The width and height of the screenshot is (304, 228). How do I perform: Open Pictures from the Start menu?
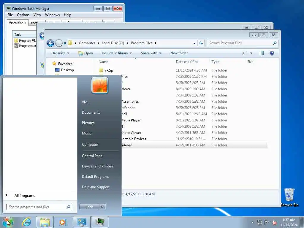[x=88, y=123]
